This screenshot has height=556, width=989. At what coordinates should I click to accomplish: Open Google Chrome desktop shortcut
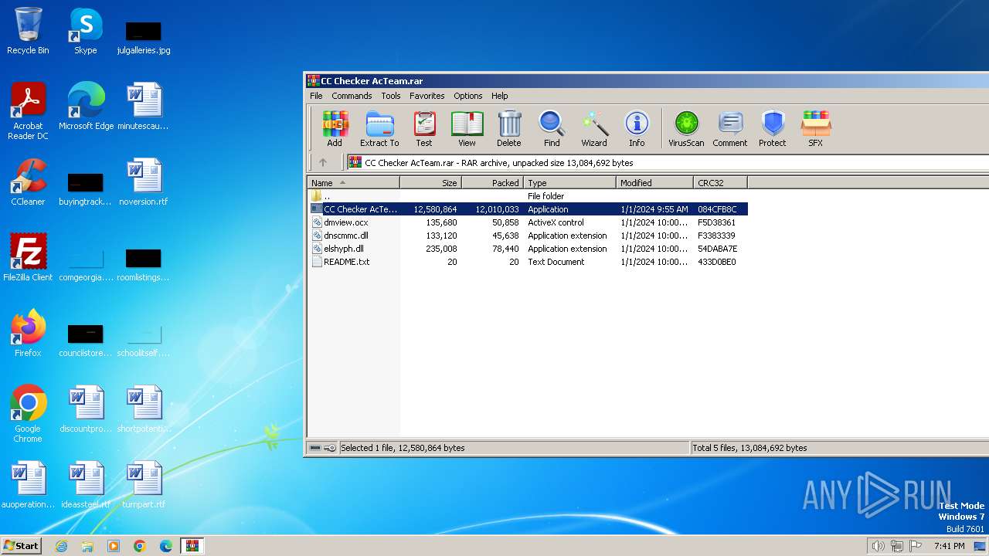tap(28, 414)
